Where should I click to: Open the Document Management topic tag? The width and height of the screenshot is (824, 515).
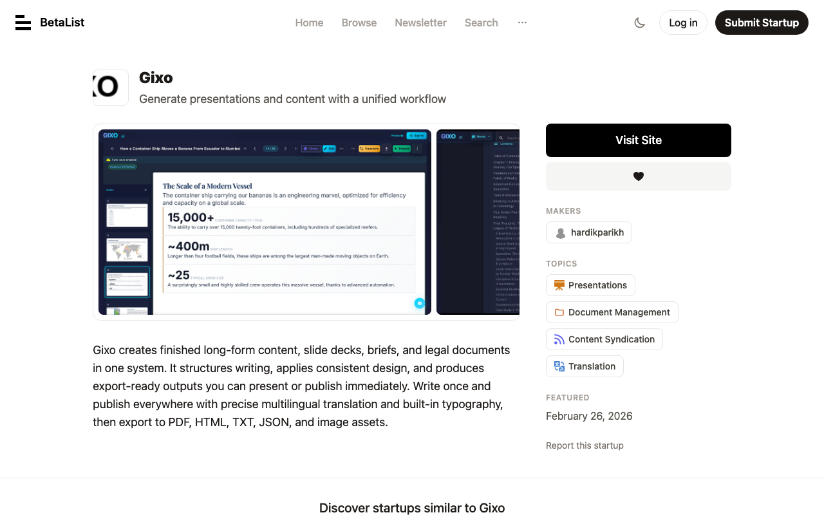click(612, 312)
